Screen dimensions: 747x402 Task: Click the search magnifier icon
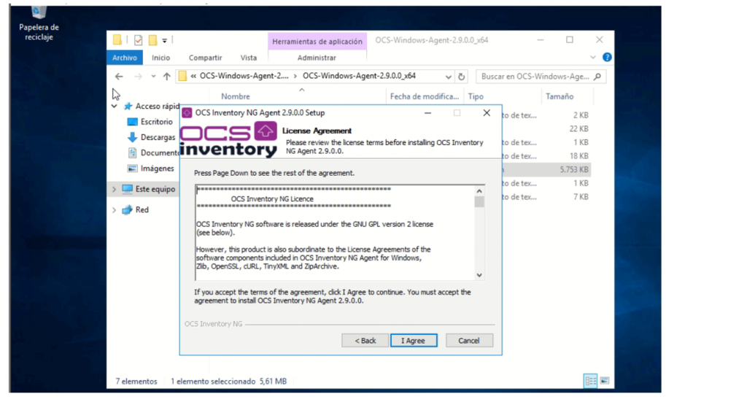(x=598, y=76)
